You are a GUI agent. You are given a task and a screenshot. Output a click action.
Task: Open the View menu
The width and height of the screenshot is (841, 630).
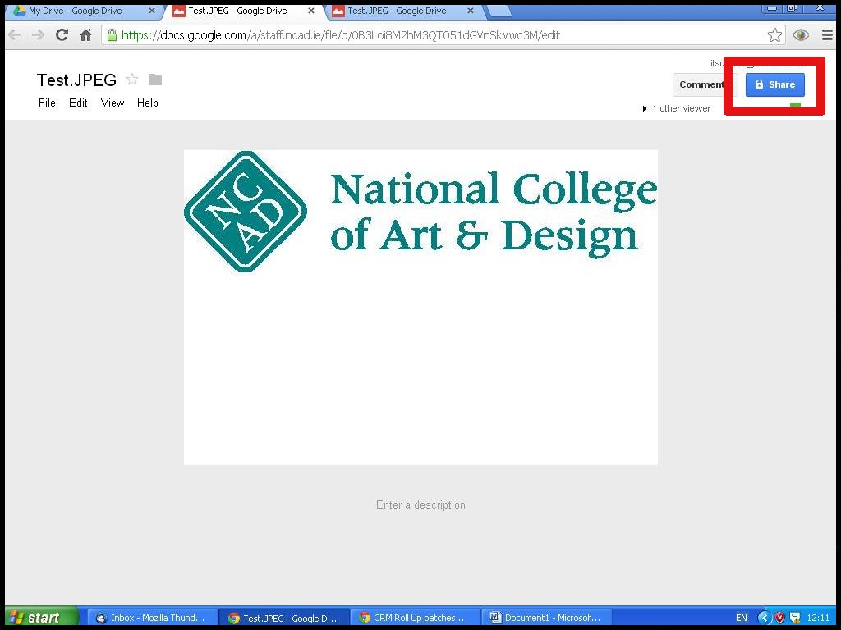click(113, 103)
